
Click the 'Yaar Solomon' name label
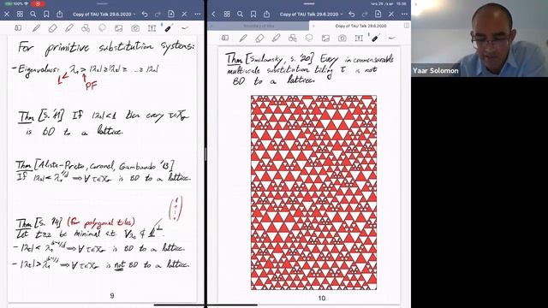click(x=436, y=70)
